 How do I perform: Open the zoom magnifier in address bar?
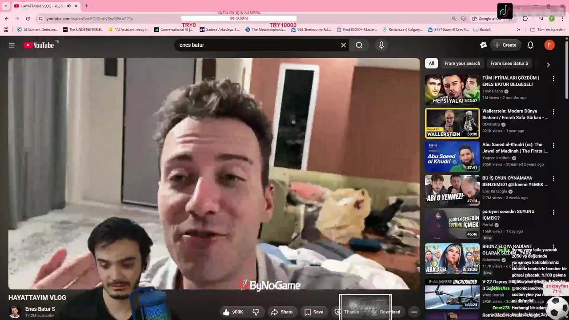pyautogui.click(x=454, y=19)
